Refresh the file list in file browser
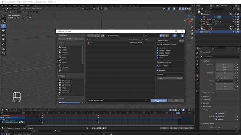The height and width of the screenshot is (135, 241). [98, 36]
